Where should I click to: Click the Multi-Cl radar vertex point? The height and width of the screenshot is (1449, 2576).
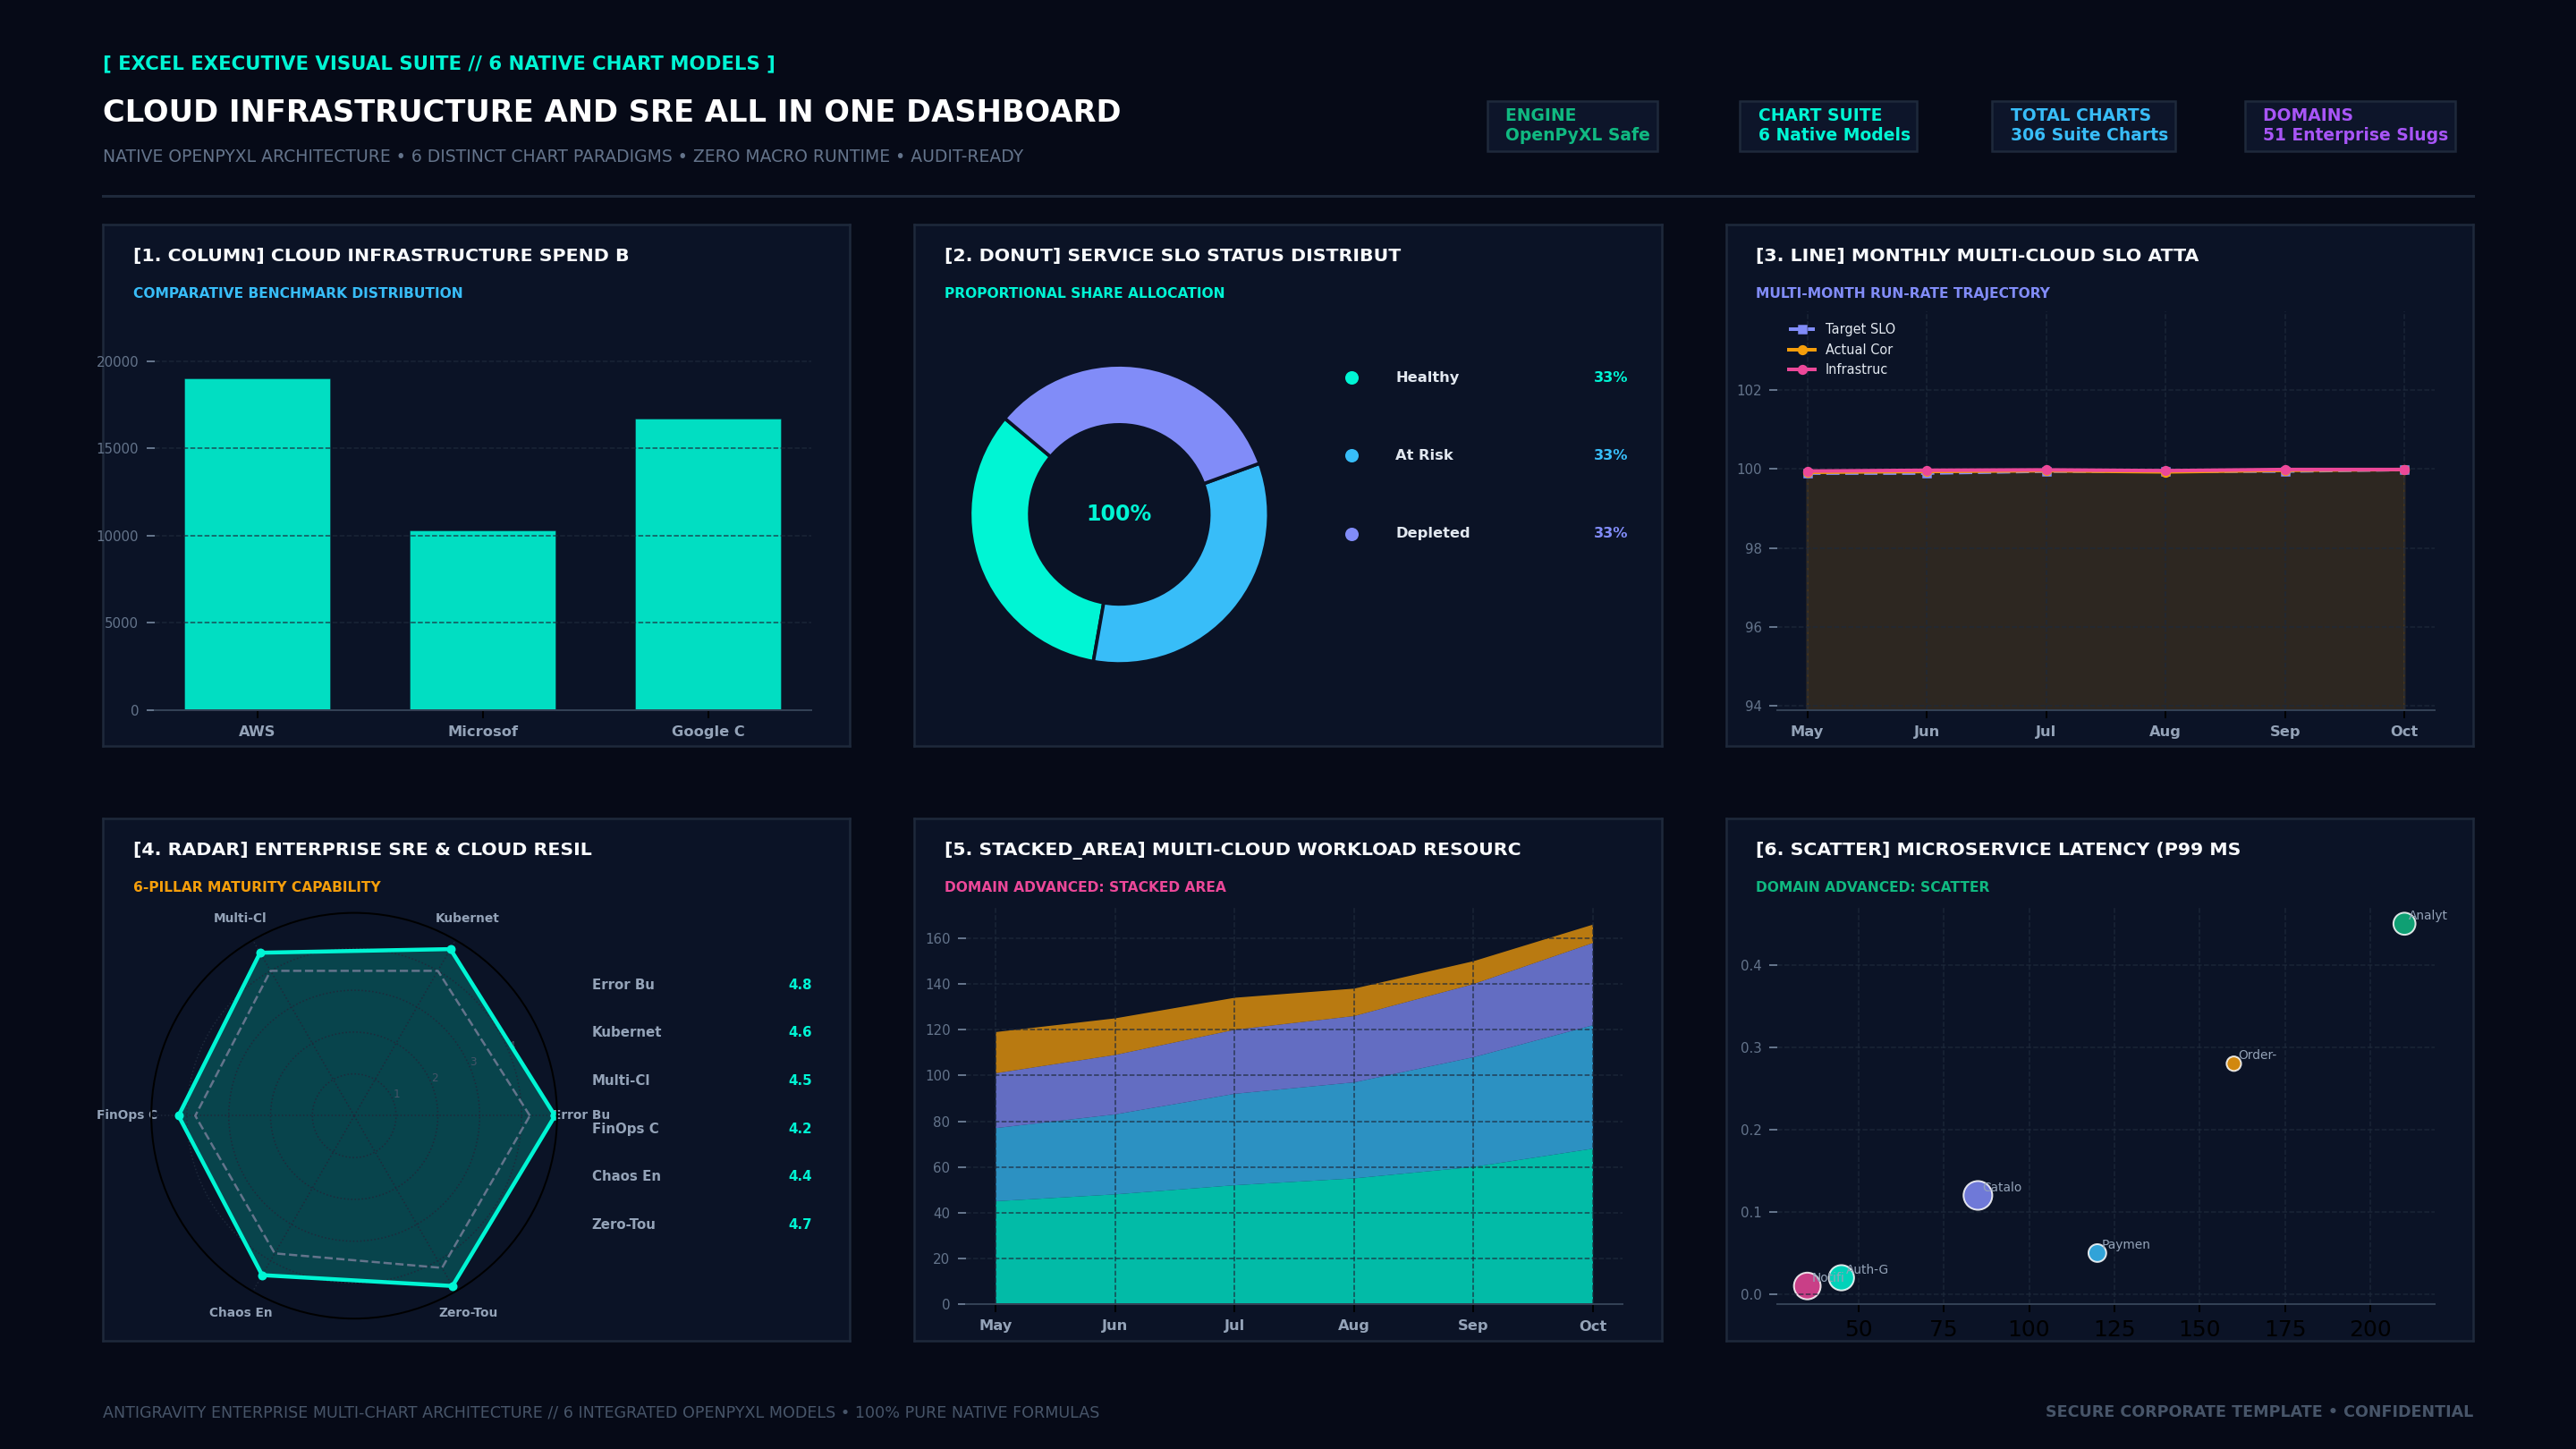point(260,953)
